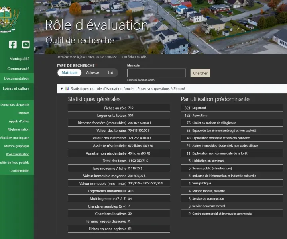Image resolution: width=287 pixels, height=239 pixels.
Task: Open the Finances page link
Action: (x=24, y=113)
